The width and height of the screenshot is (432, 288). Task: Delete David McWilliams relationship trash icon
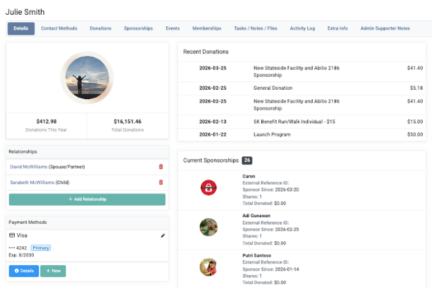point(161,167)
